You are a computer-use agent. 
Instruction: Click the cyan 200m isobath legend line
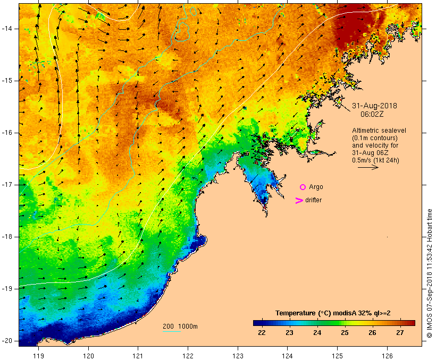coord(172,331)
